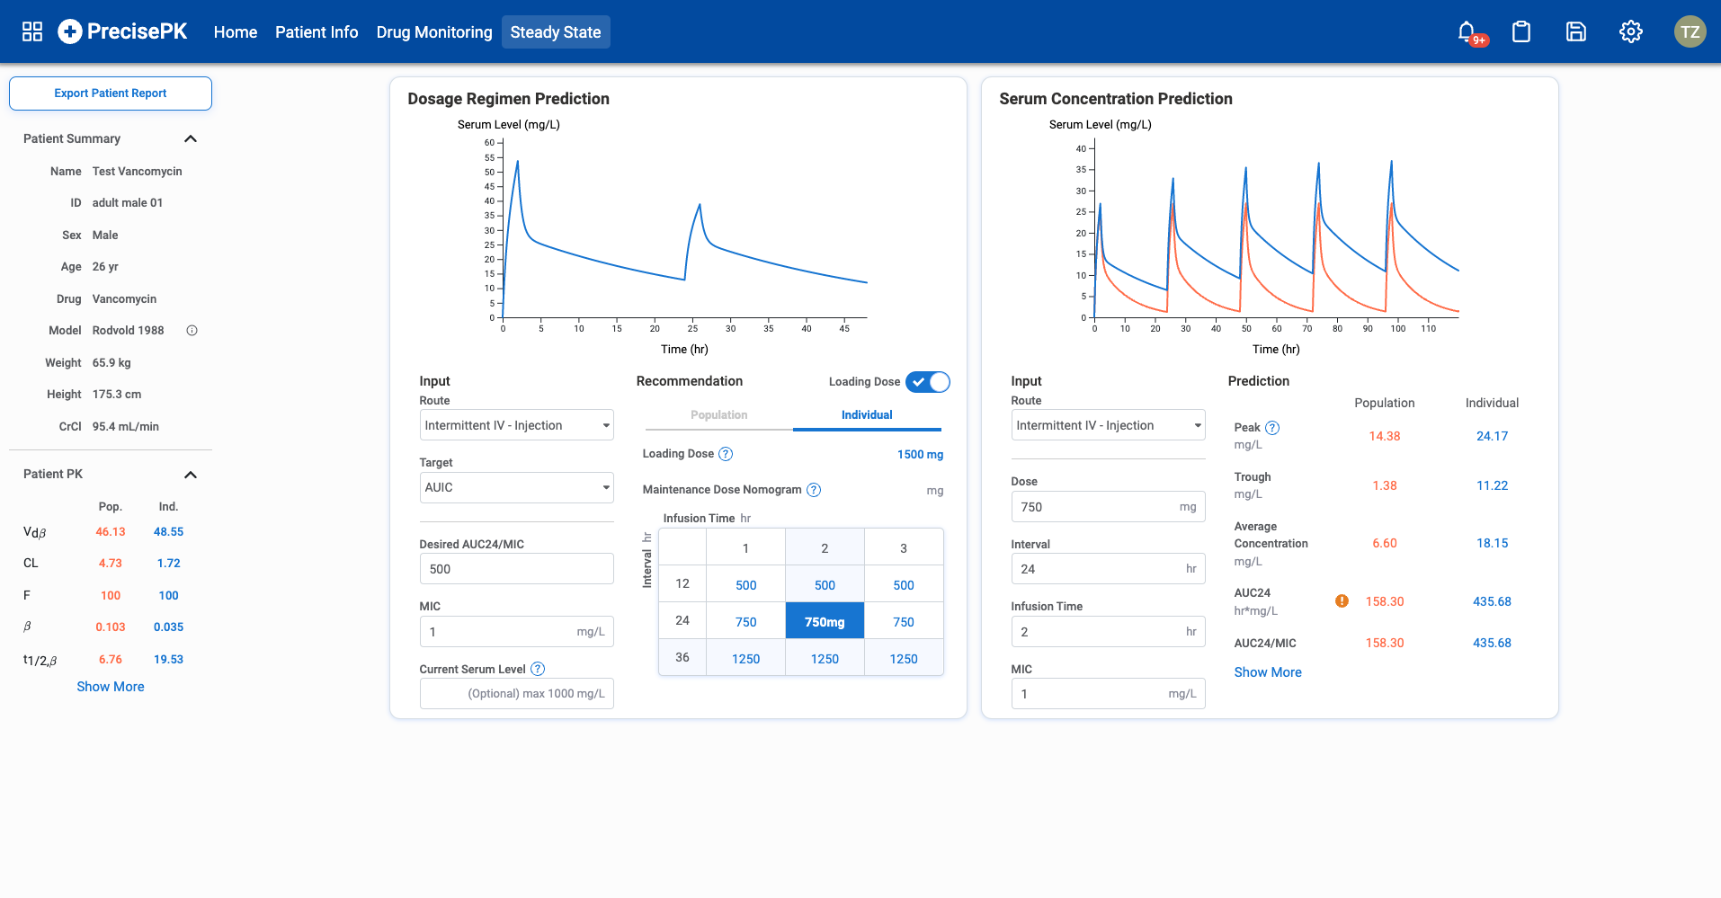This screenshot has width=1721, height=898.
Task: Click the PrecisePK logo
Action: pyautogui.click(x=122, y=31)
